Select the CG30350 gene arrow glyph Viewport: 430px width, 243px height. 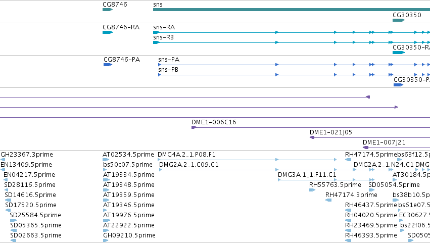(399, 20)
